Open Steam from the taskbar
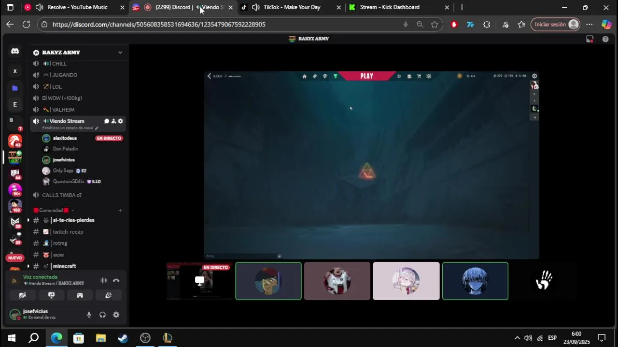 click(123, 338)
